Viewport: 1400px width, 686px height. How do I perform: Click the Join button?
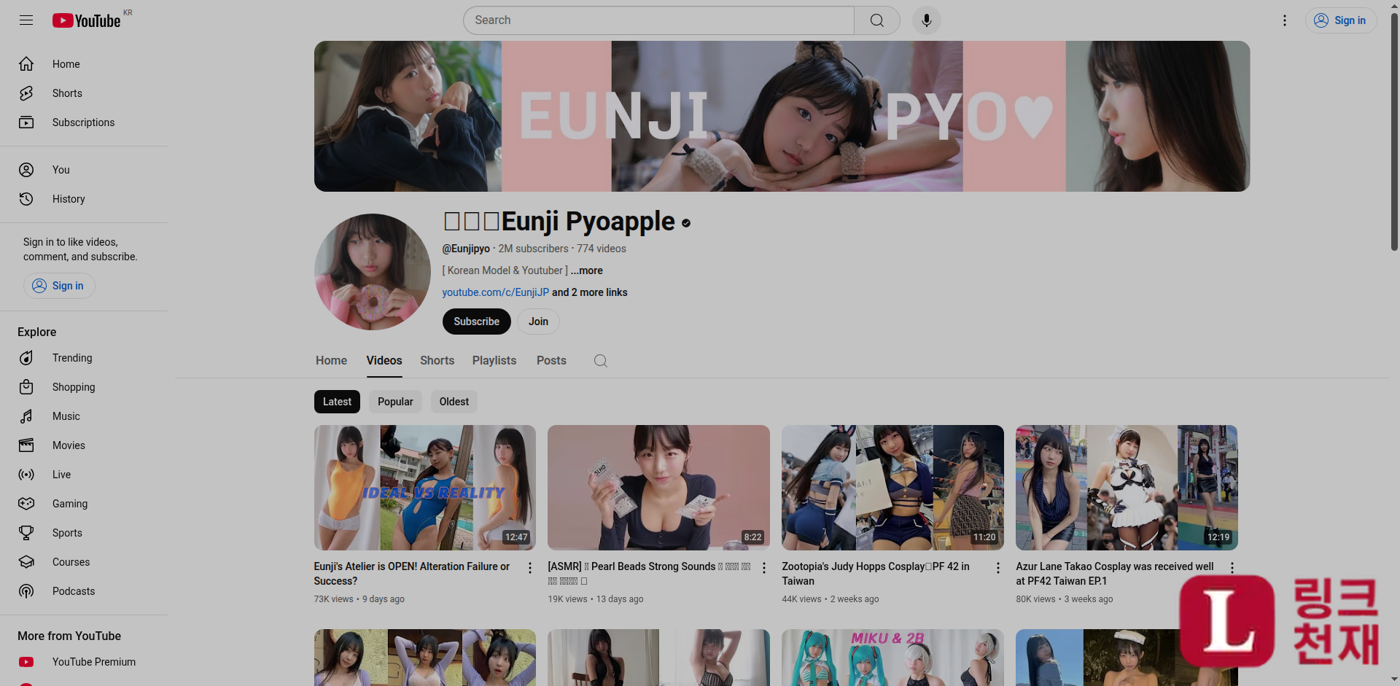click(538, 321)
